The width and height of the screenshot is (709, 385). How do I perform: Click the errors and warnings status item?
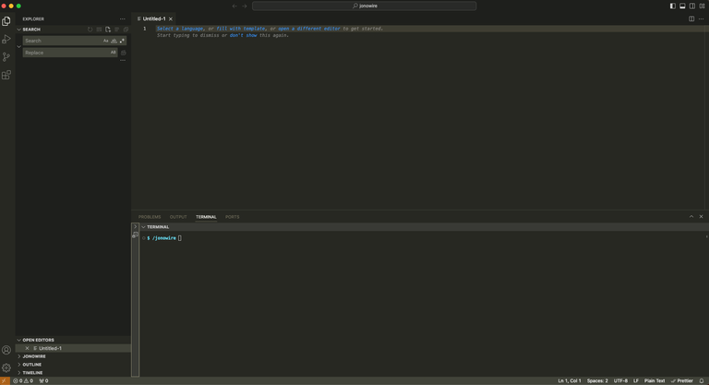click(23, 381)
